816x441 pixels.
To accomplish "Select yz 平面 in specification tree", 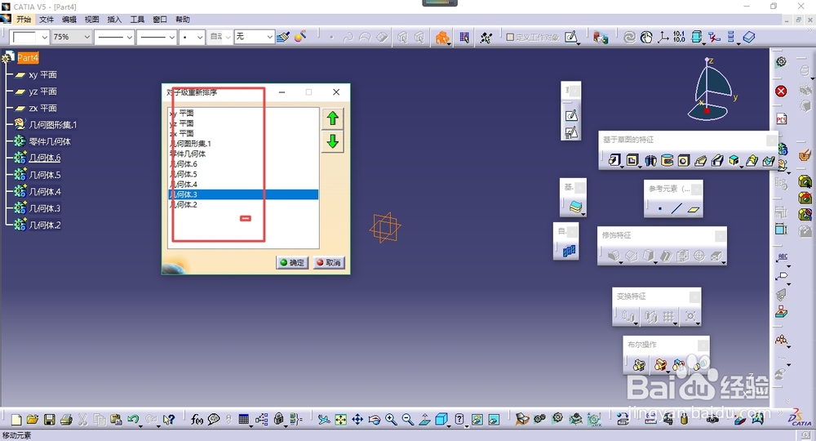I will (x=42, y=91).
